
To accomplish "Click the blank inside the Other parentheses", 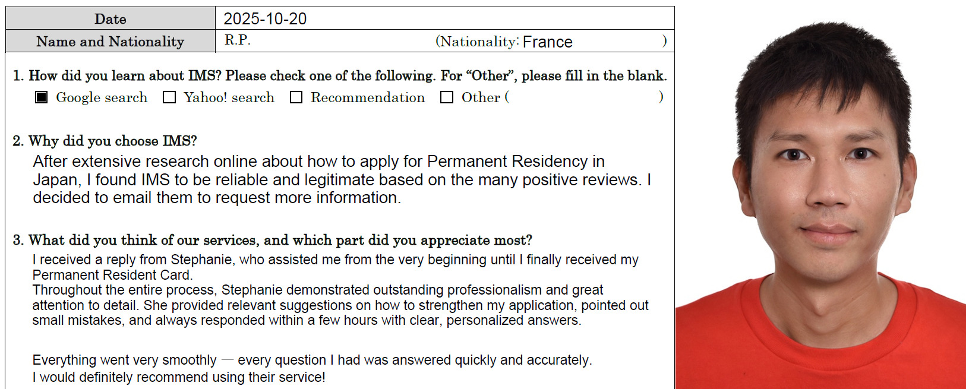I will (x=582, y=97).
